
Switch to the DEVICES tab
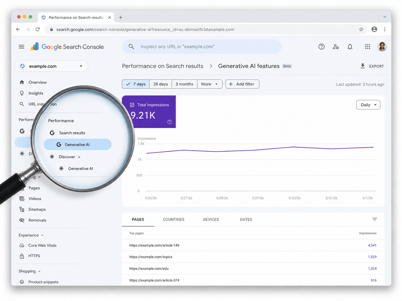211,220
